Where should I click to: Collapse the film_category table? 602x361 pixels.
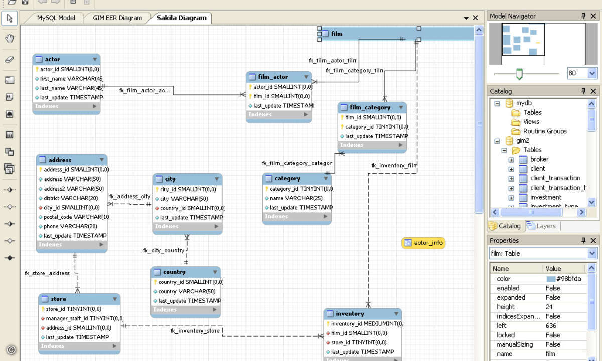point(401,107)
